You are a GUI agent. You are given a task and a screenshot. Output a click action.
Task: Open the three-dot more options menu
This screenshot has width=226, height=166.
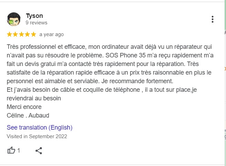213,19
